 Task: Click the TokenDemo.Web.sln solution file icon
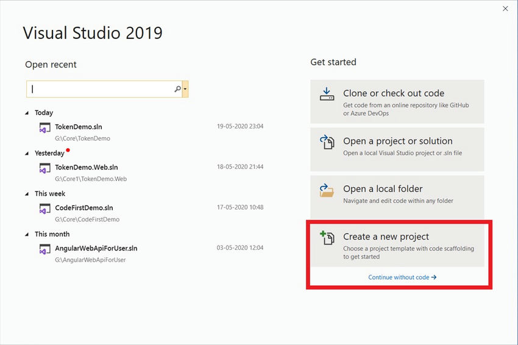coord(44,168)
